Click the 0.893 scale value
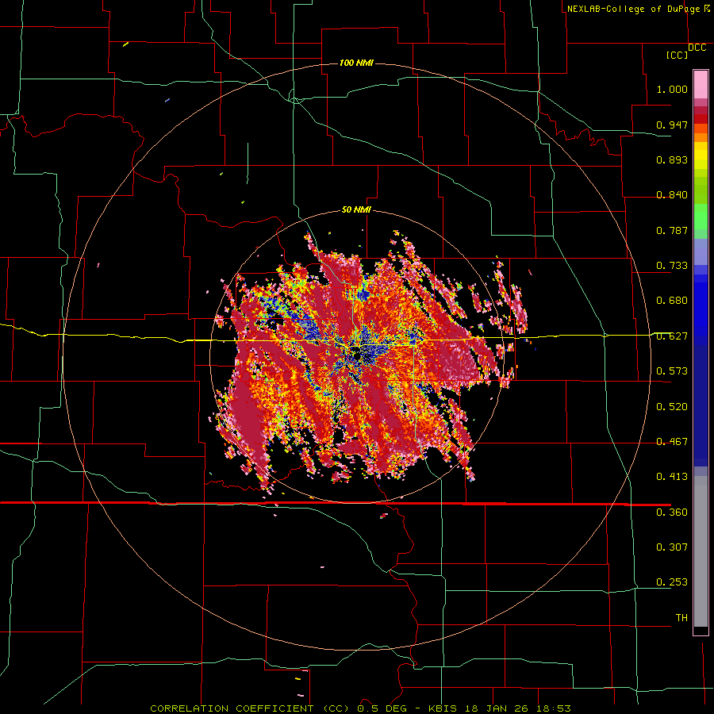 (672, 159)
